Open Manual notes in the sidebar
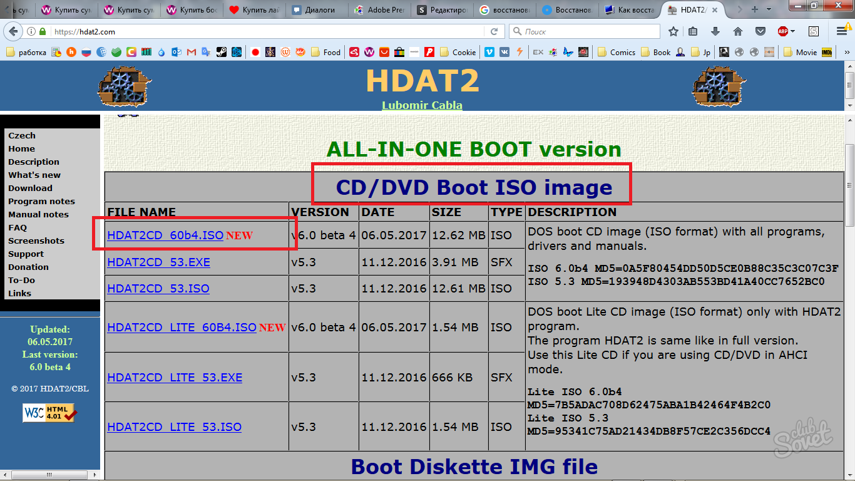This screenshot has width=855, height=481. click(x=38, y=214)
